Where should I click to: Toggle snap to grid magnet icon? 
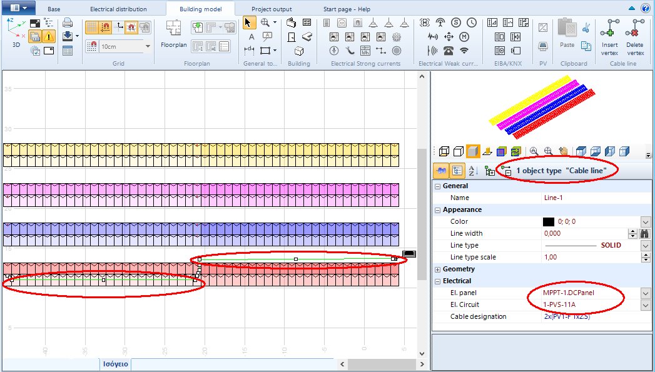tap(106, 27)
